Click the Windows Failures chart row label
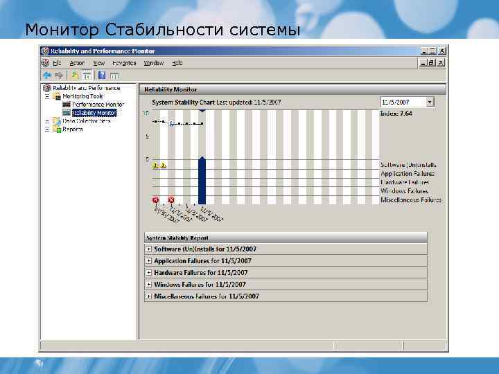The image size is (499, 374). [404, 191]
